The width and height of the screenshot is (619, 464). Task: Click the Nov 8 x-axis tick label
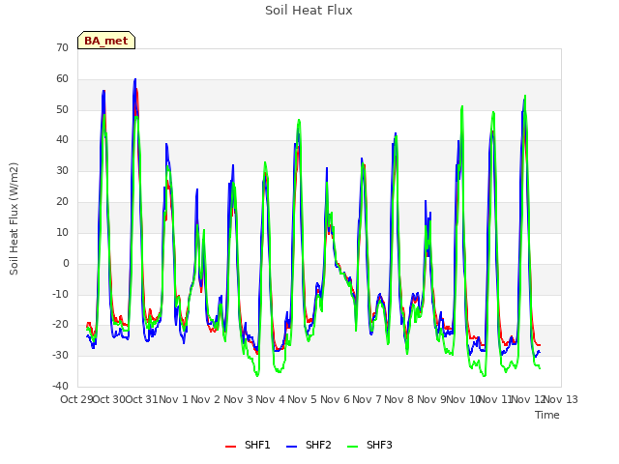tap(398, 399)
